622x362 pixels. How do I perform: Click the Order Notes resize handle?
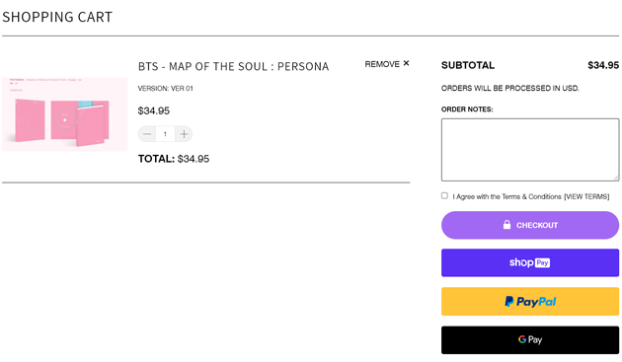pos(616,178)
